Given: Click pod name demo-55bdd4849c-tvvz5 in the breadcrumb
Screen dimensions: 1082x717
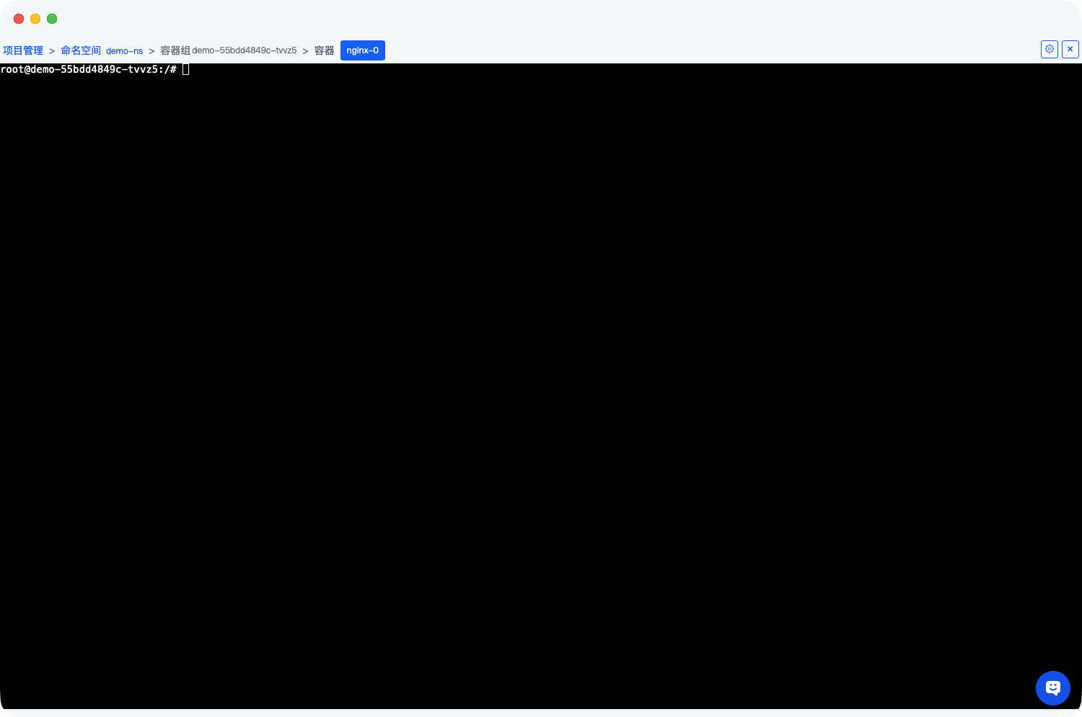Looking at the screenshot, I should 244,50.
